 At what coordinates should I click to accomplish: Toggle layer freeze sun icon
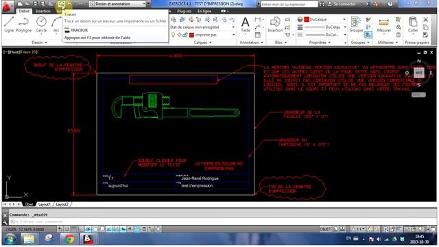click(x=179, y=35)
